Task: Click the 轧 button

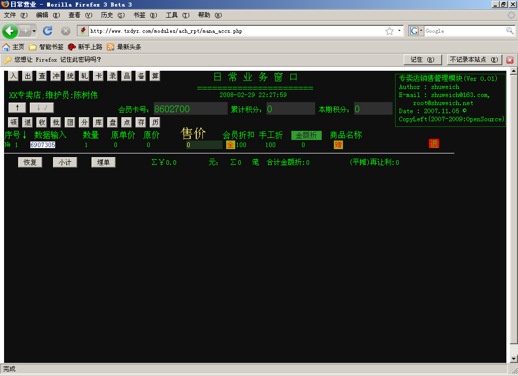Action: [x=84, y=76]
